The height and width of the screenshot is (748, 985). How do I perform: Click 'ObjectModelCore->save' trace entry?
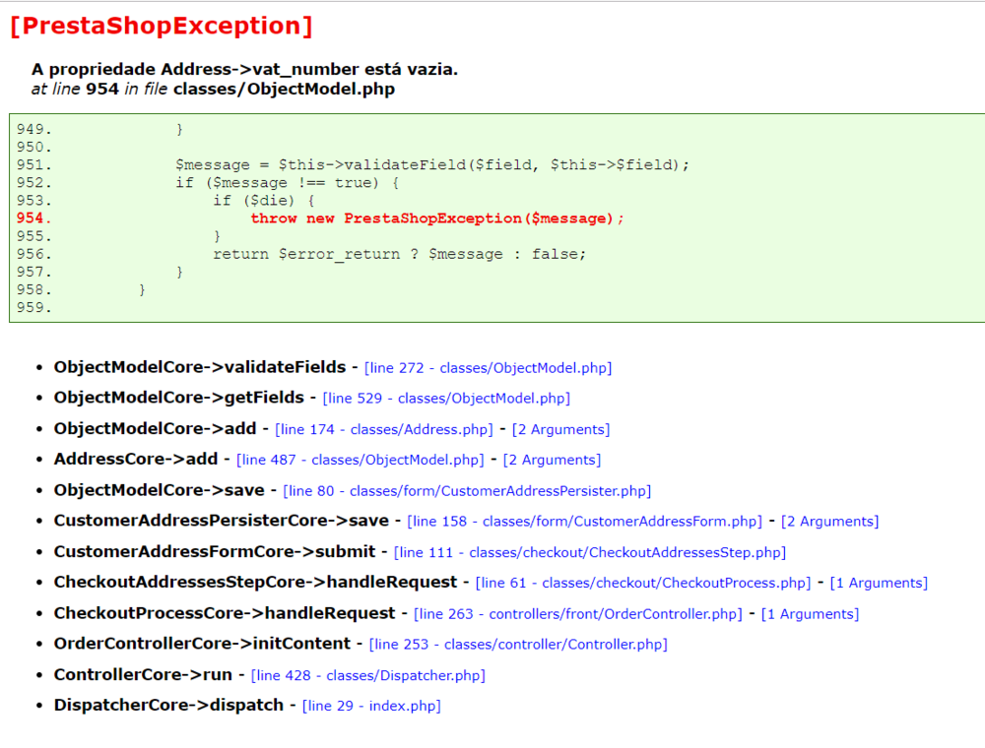tap(159, 490)
